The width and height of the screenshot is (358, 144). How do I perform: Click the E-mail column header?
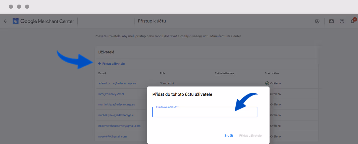[x=102, y=73]
